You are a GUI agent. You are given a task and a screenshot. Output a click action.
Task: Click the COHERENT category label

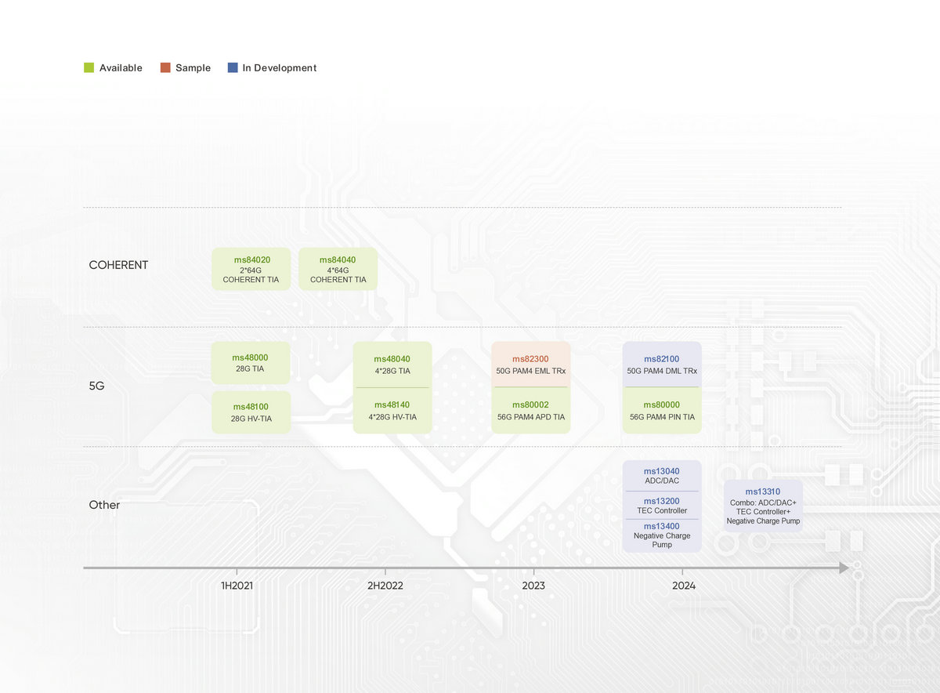118,265
